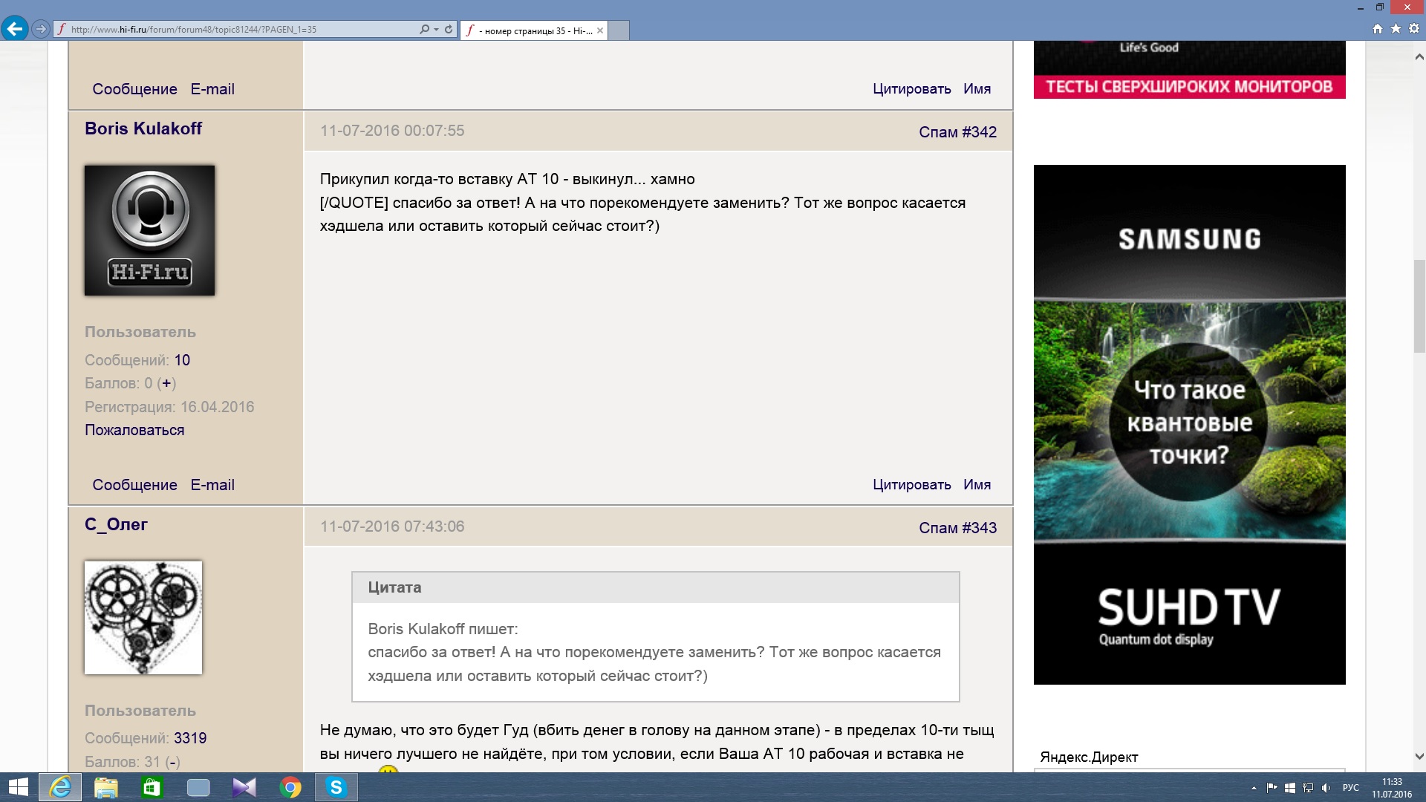1426x802 pixels.
Task: Click the page vertical scrollbar thumb
Action: pyautogui.click(x=1419, y=304)
